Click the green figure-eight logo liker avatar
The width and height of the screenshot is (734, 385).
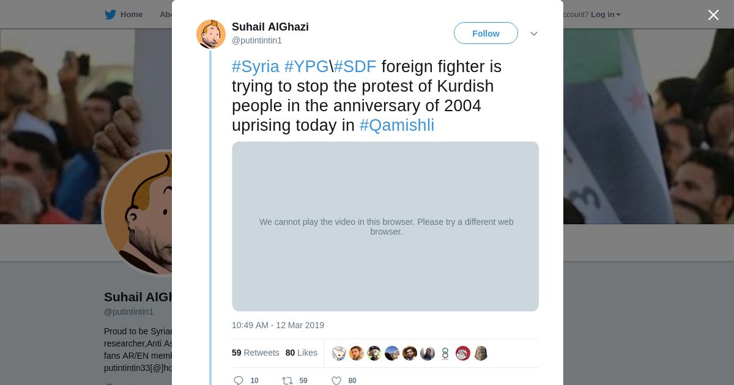pos(445,353)
